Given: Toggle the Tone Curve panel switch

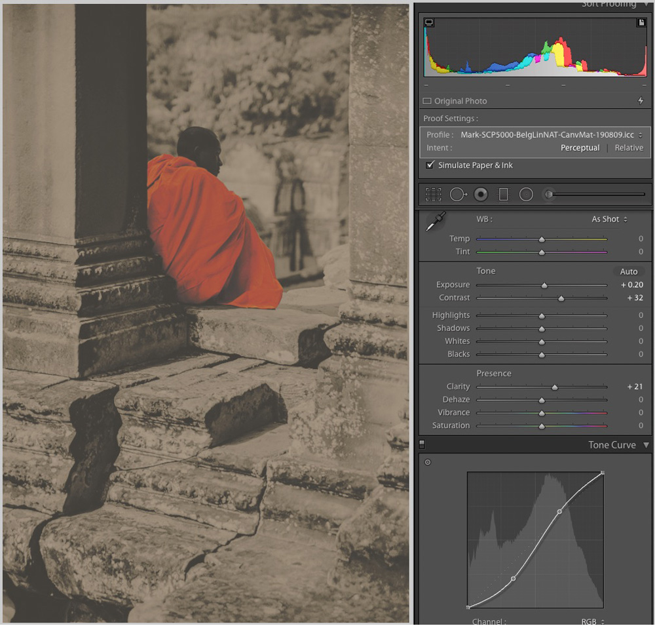Looking at the screenshot, I should click(x=422, y=445).
